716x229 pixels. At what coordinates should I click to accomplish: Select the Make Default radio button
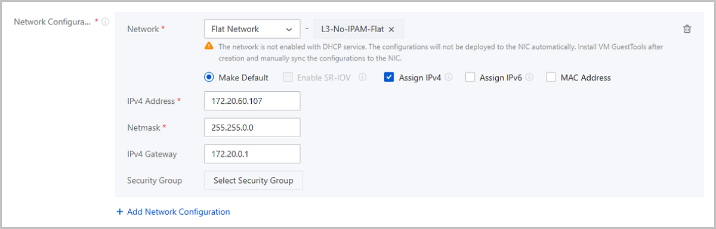(x=209, y=77)
